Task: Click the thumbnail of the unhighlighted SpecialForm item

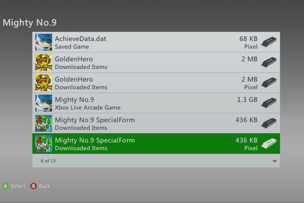Action: (44, 123)
